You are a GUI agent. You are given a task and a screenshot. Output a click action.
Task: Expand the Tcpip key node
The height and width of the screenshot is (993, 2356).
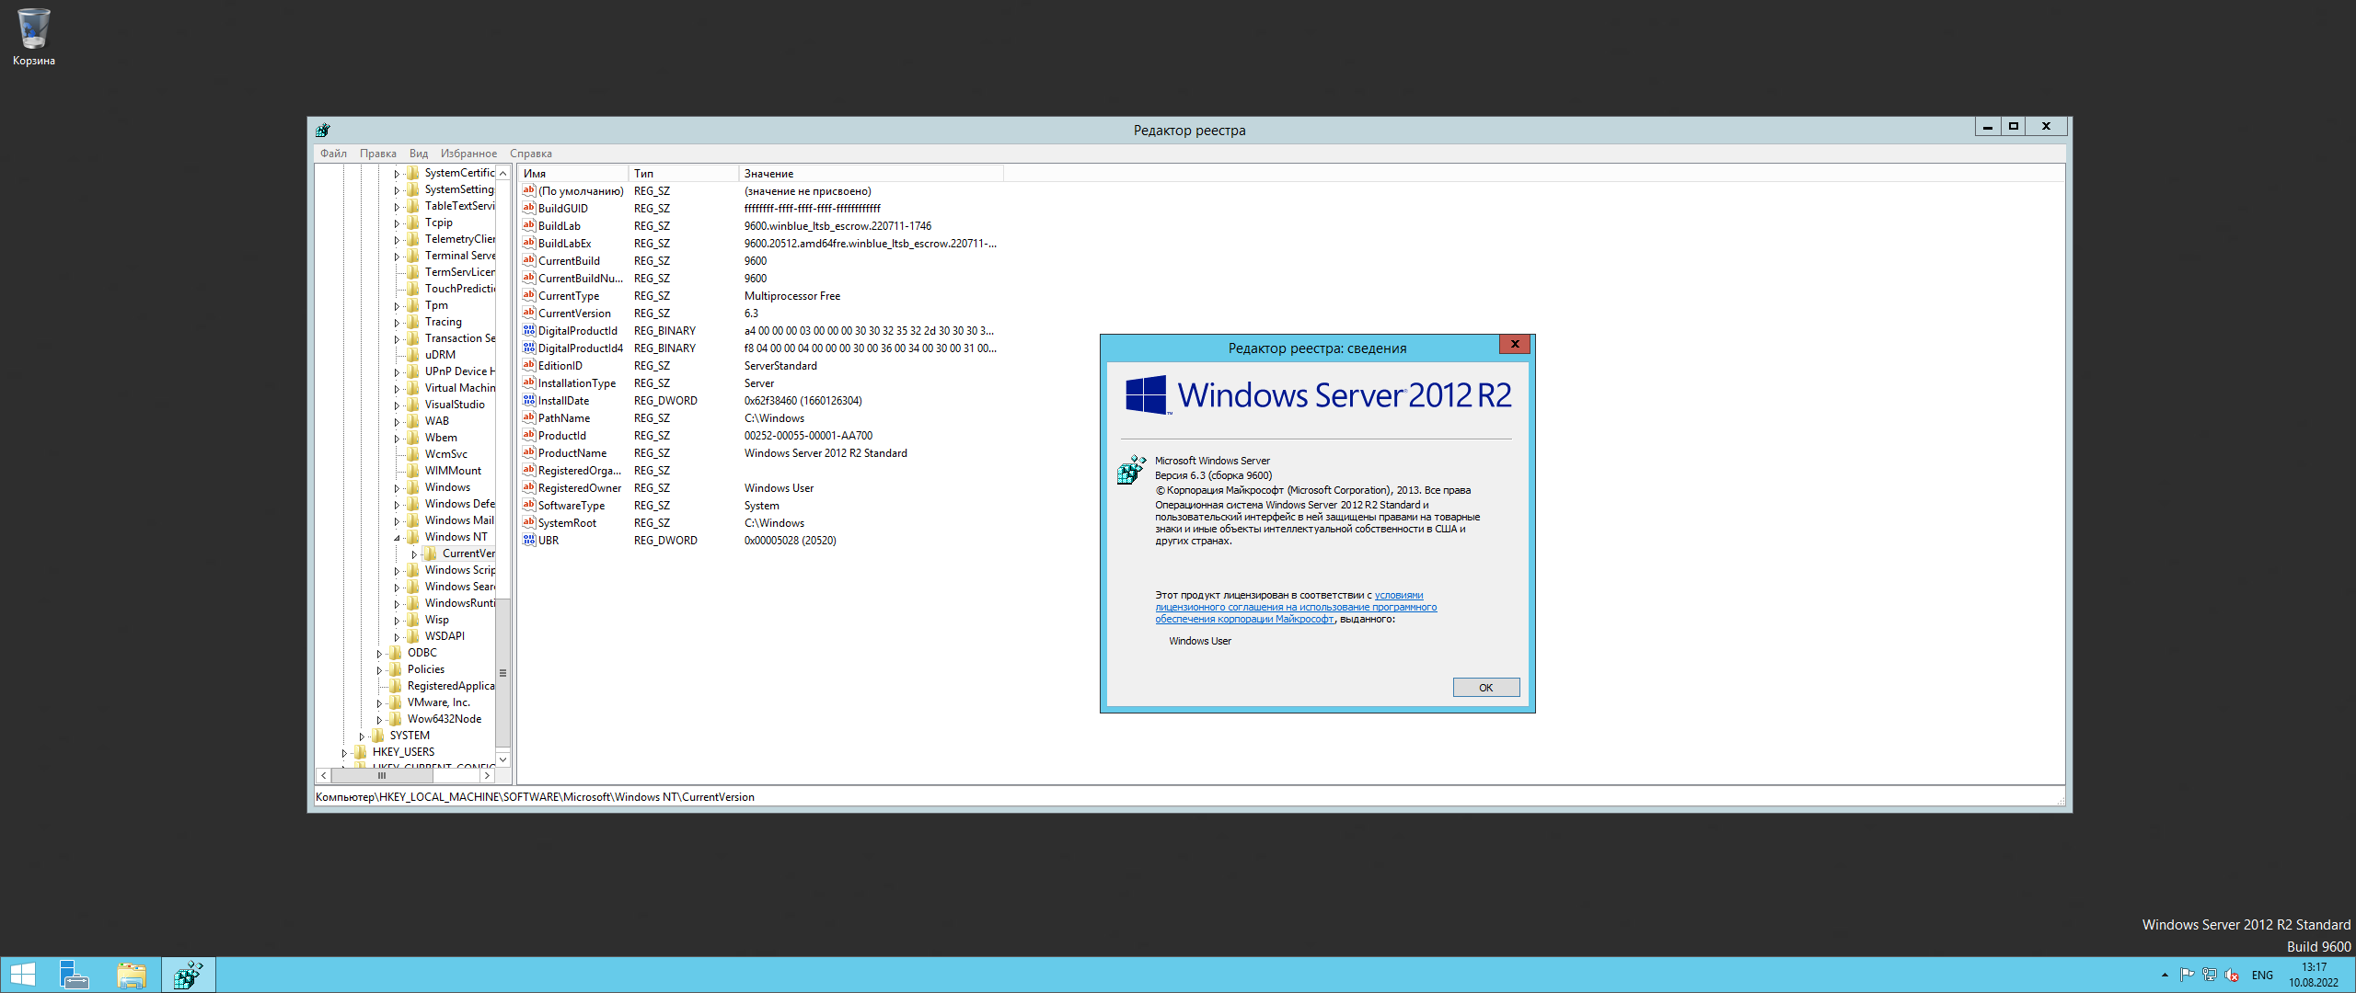pos(397,223)
